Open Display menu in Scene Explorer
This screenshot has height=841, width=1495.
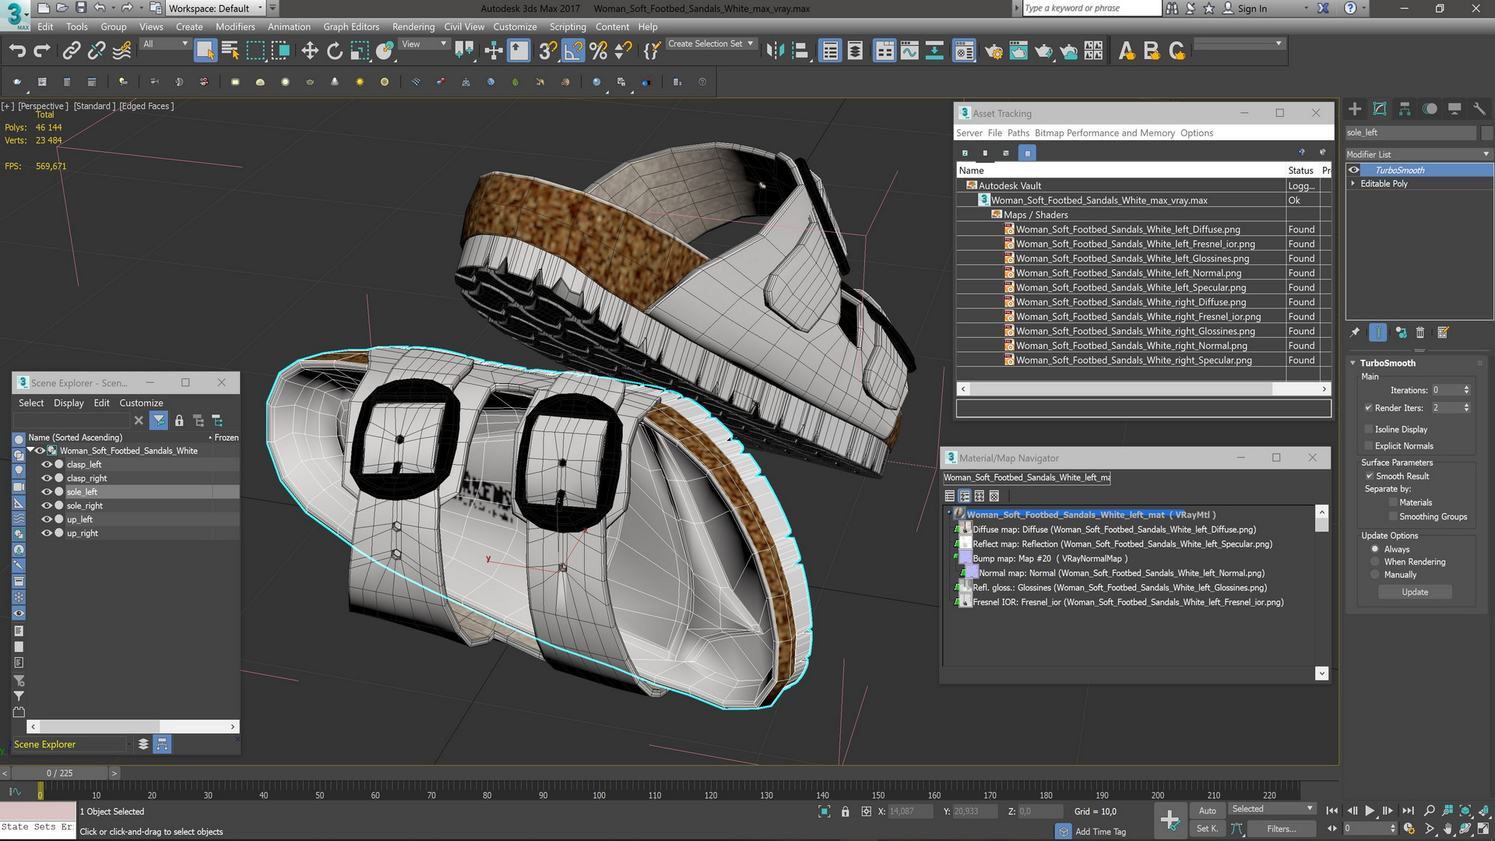pyautogui.click(x=69, y=403)
